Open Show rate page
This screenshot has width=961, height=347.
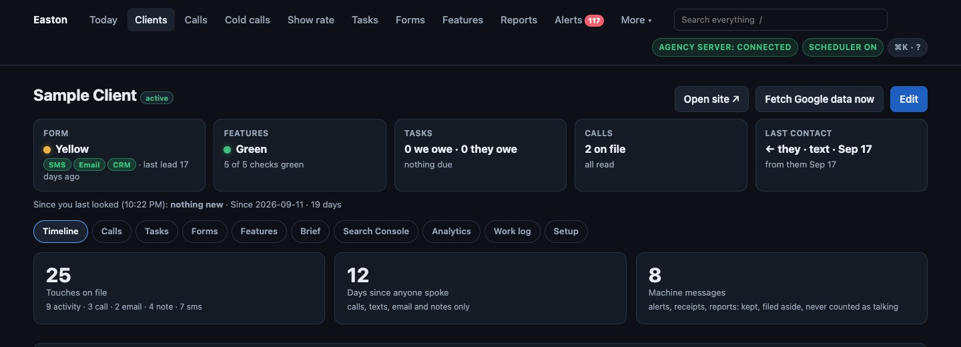(311, 20)
